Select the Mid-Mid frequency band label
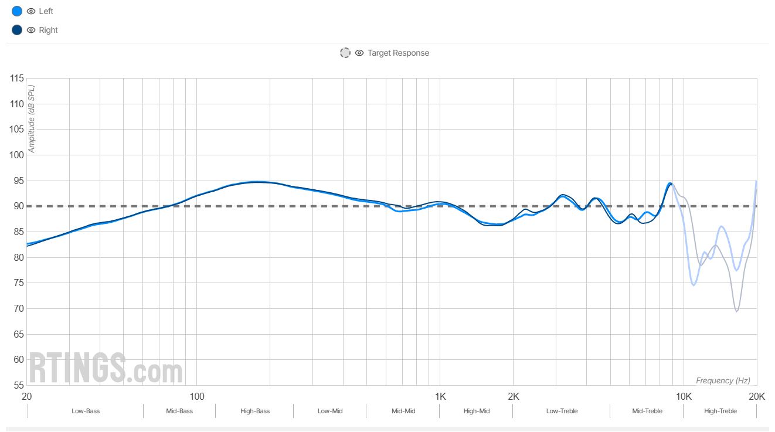Screen dimensions: 775x432 pyautogui.click(x=403, y=411)
